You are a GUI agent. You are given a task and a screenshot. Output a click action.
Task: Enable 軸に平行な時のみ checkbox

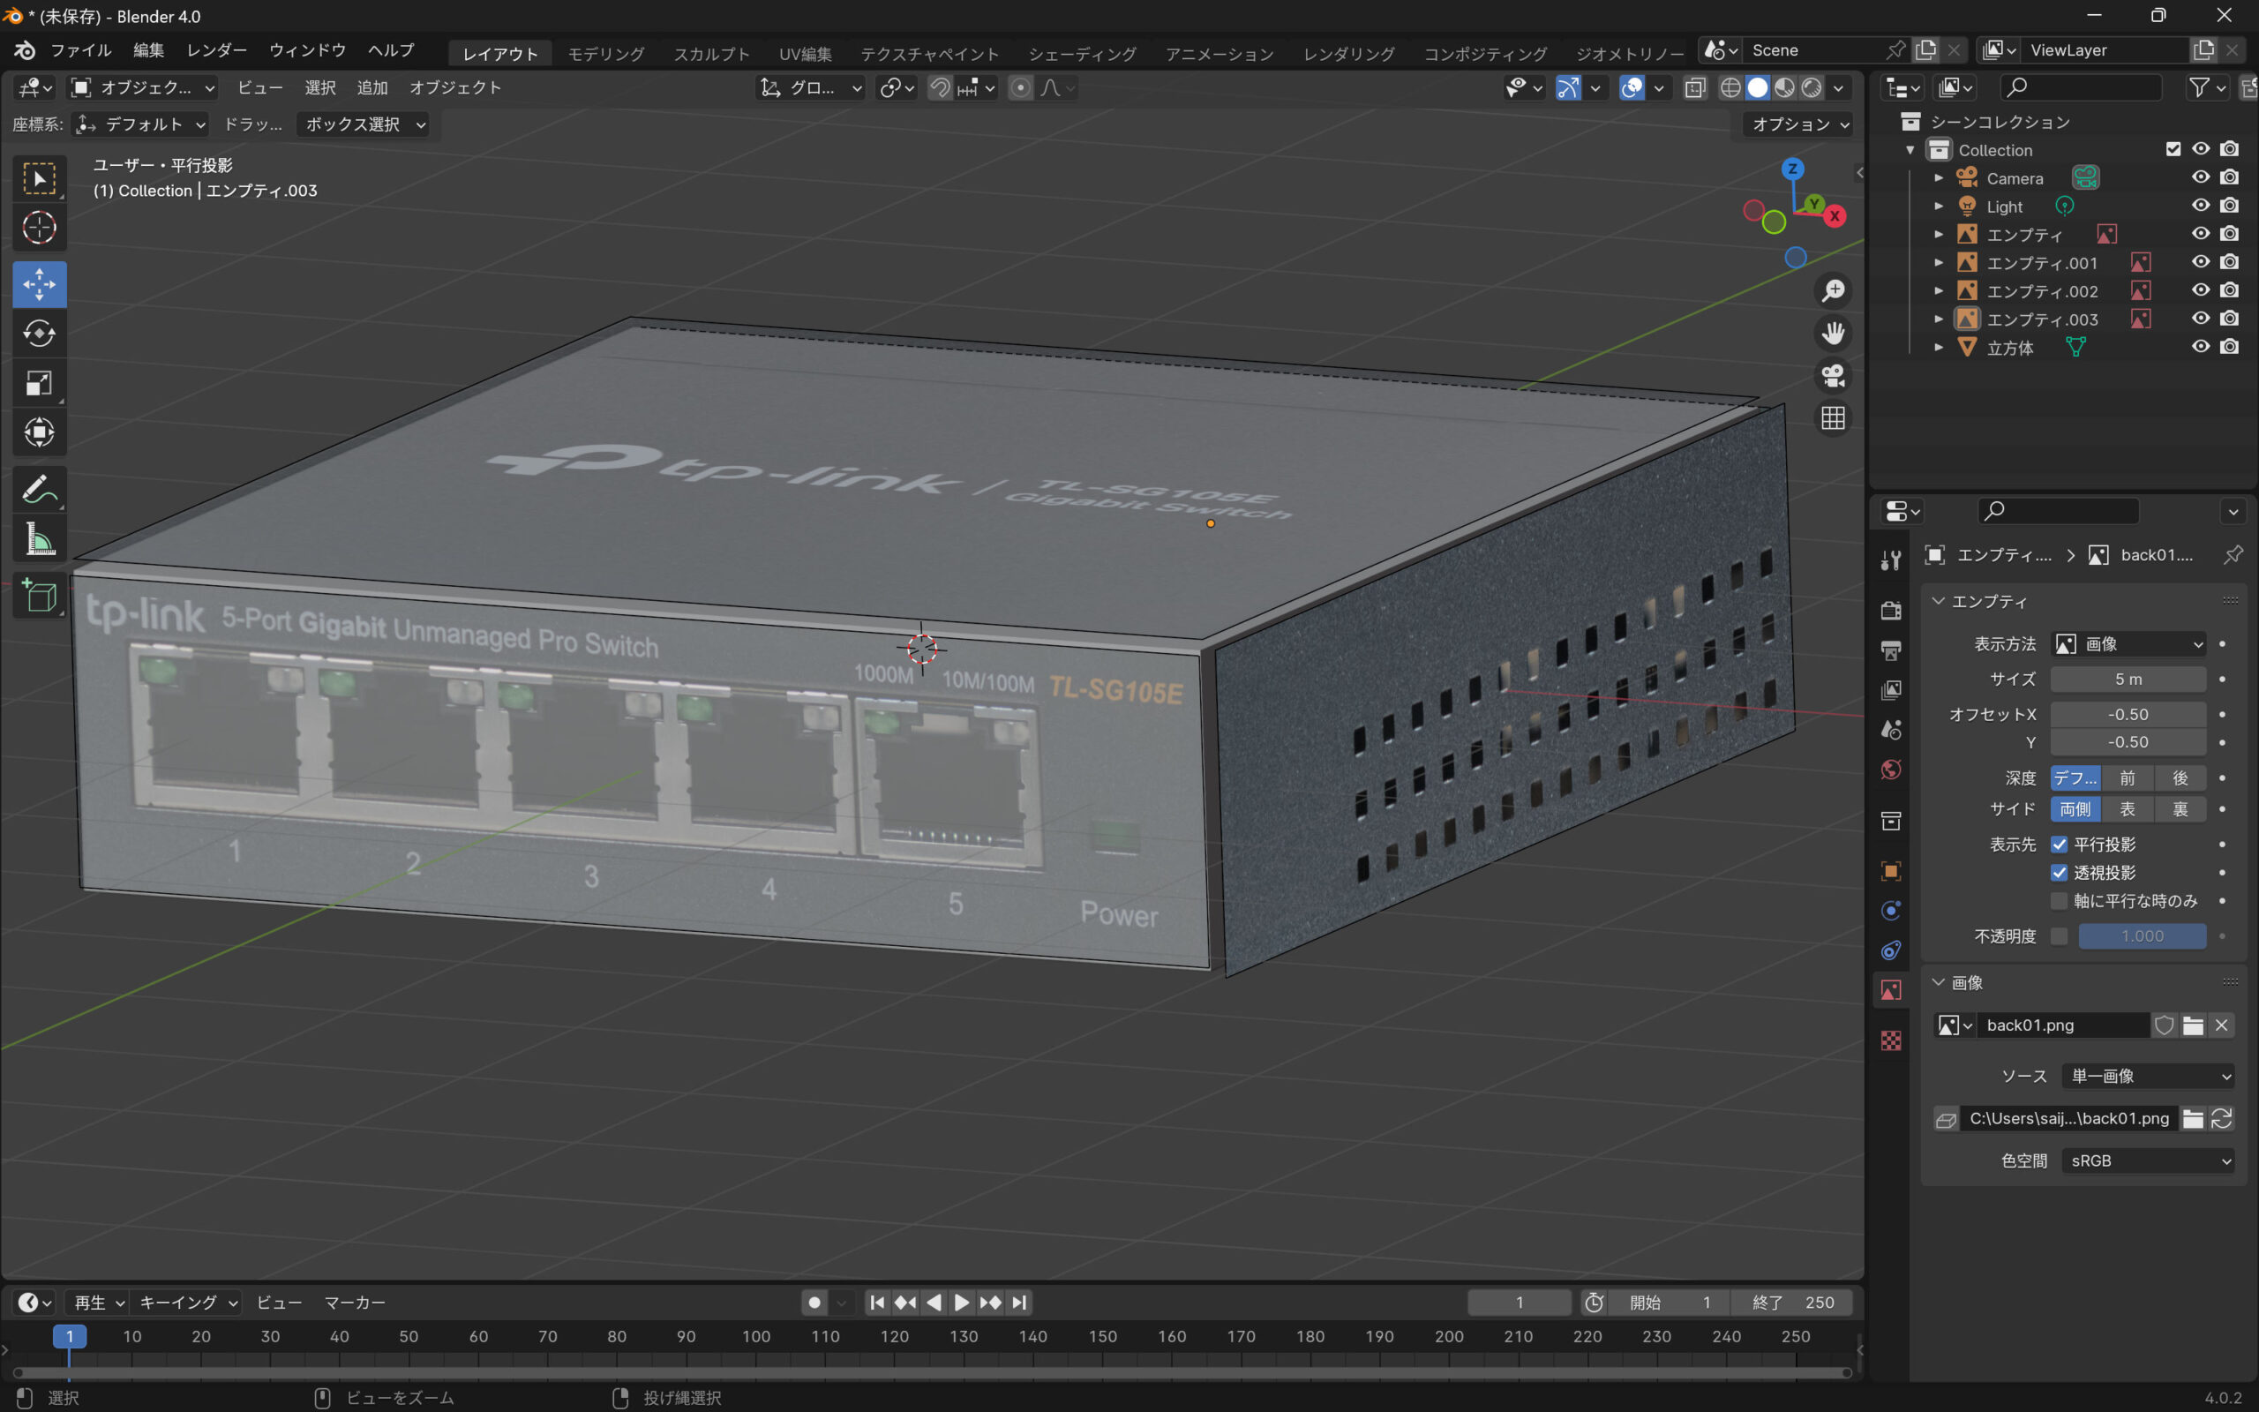coord(2059,901)
